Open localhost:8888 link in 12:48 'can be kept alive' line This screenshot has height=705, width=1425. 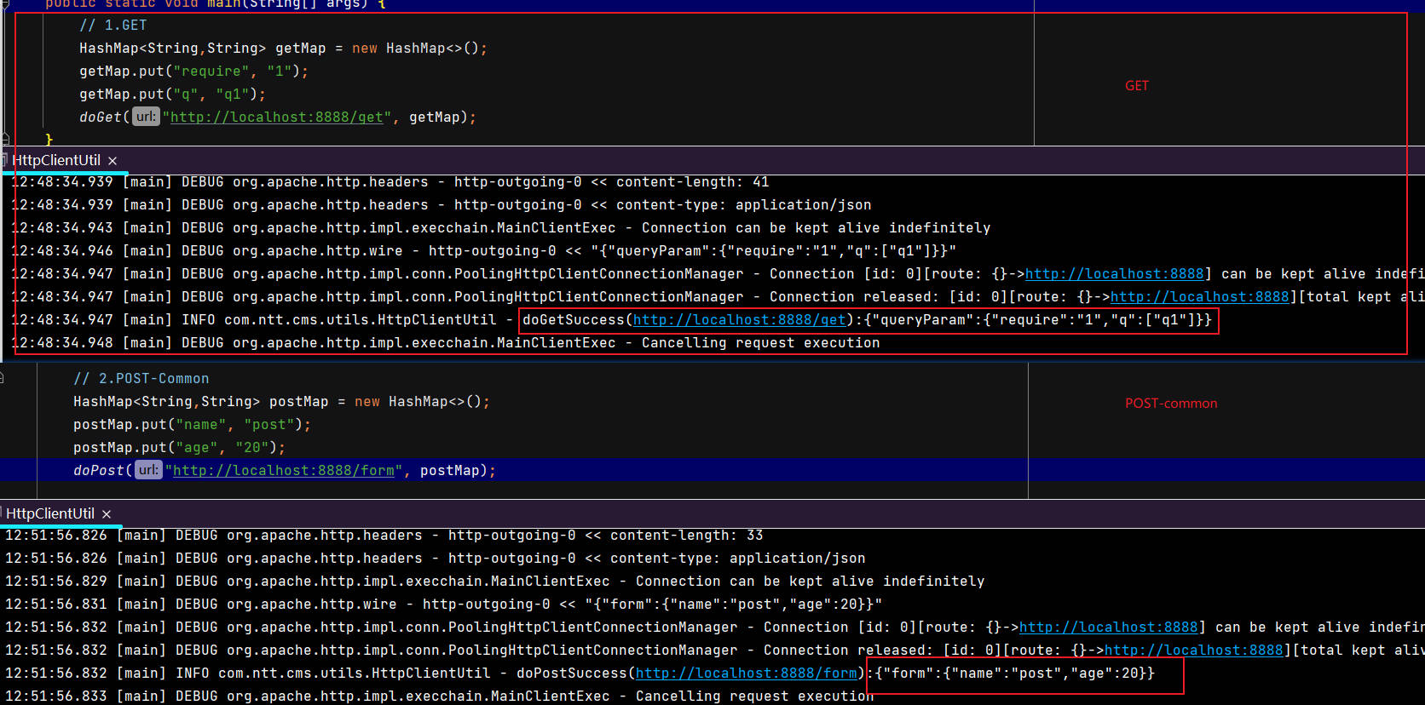point(1115,273)
